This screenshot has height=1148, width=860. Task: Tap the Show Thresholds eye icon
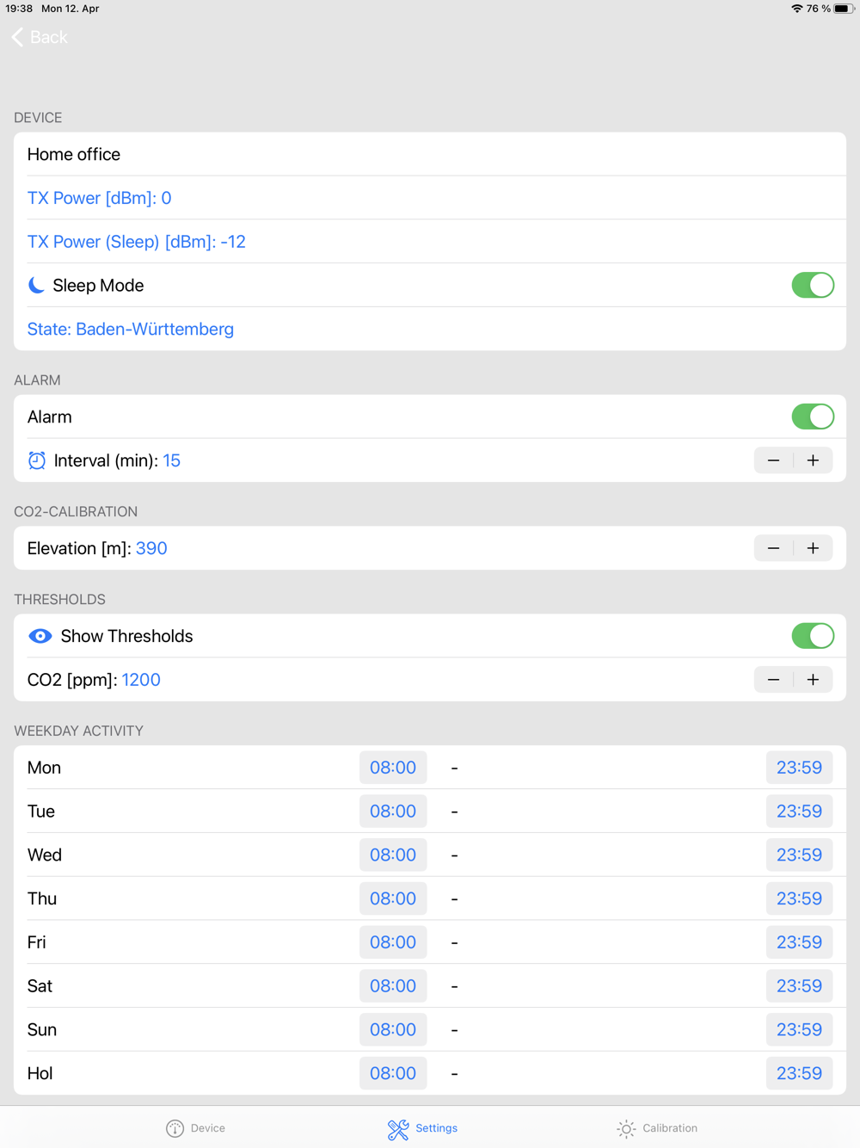[x=40, y=636]
